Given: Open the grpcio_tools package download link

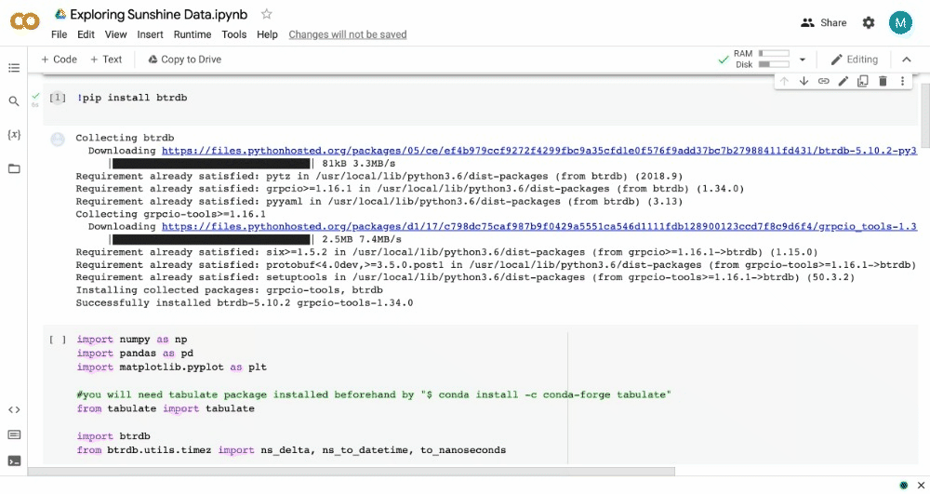Looking at the screenshot, I should click(539, 227).
